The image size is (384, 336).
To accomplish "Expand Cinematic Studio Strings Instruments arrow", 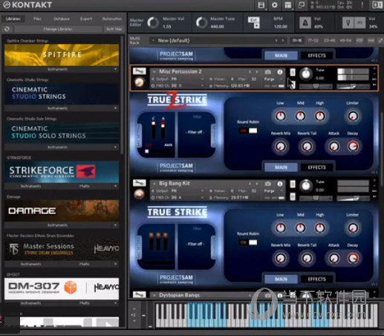I will pos(115,109).
